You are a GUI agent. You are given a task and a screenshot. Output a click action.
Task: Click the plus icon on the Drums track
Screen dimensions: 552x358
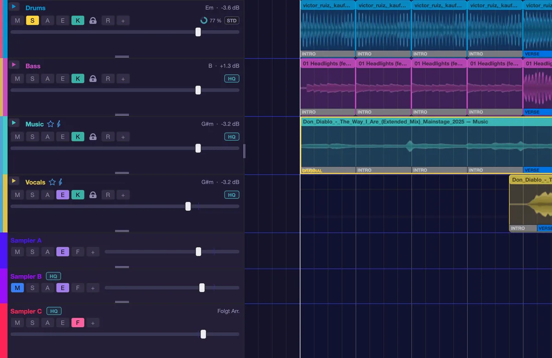coord(123,21)
